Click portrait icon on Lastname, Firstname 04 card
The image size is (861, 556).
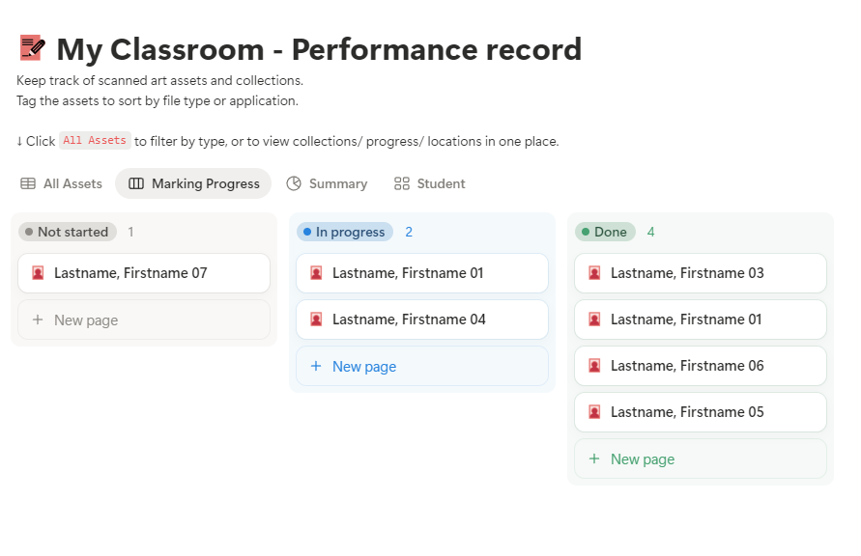[x=316, y=320]
